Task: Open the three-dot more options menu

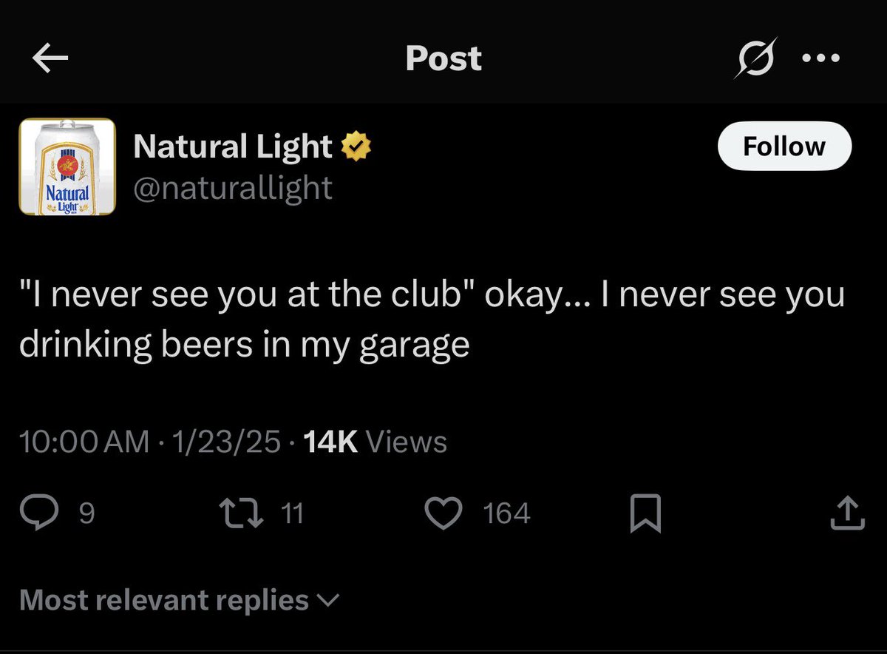Action: click(820, 58)
